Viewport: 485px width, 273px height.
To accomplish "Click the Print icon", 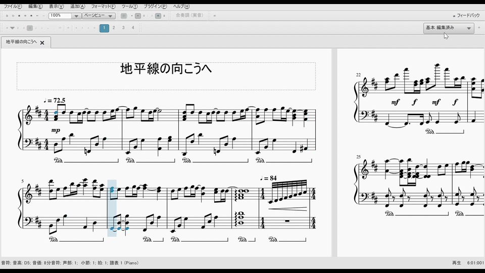I will click(31, 16).
